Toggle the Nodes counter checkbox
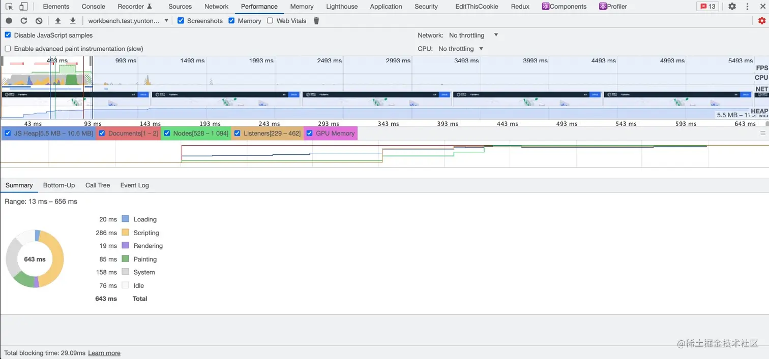 (x=167, y=133)
